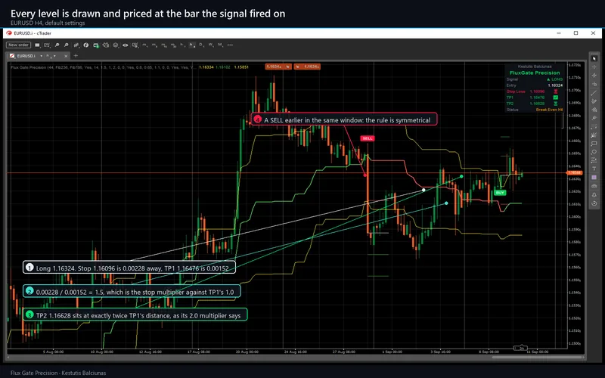Click the green TP1 check mark icon
Screen dimensions: 605x378
[556, 98]
